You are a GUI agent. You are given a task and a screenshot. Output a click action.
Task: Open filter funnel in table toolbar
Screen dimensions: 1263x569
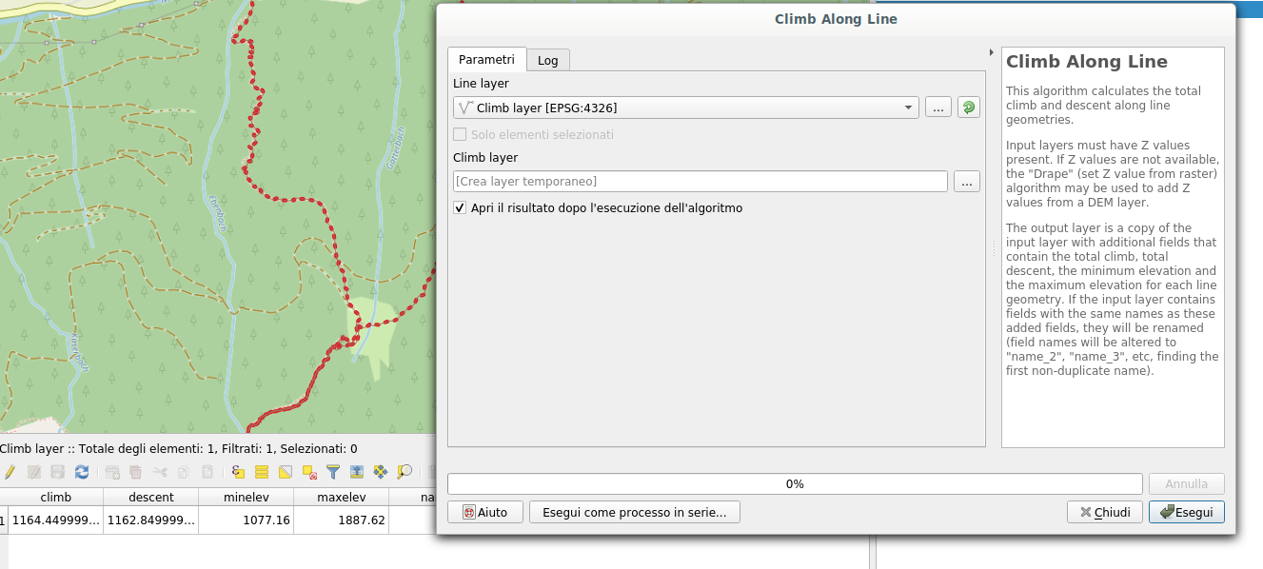click(333, 472)
